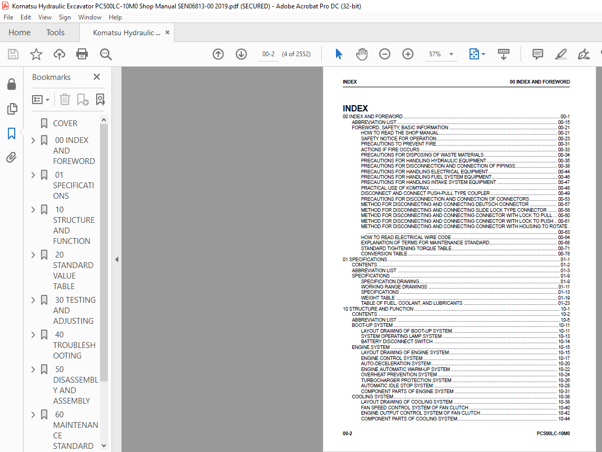The height and width of the screenshot is (452, 602).
Task: Add a comment with the sticky note icon
Action: click(x=537, y=54)
